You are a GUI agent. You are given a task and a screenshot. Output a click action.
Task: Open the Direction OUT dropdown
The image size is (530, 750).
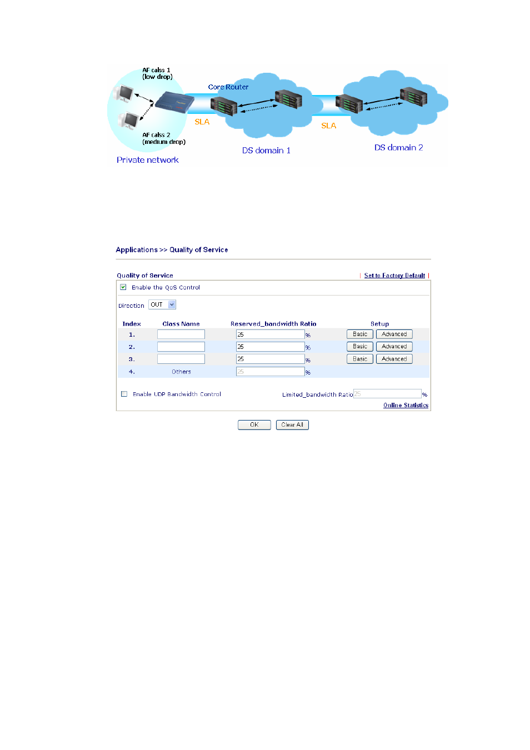click(x=162, y=304)
